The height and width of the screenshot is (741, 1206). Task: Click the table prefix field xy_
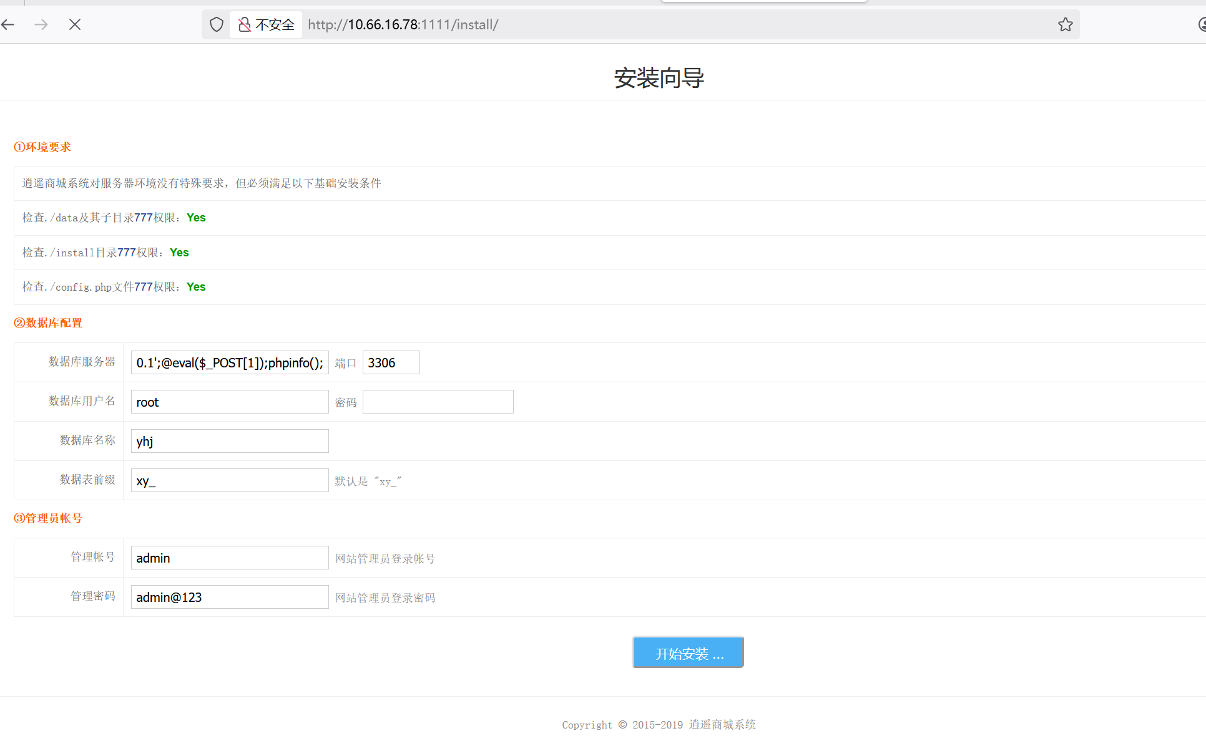230,480
